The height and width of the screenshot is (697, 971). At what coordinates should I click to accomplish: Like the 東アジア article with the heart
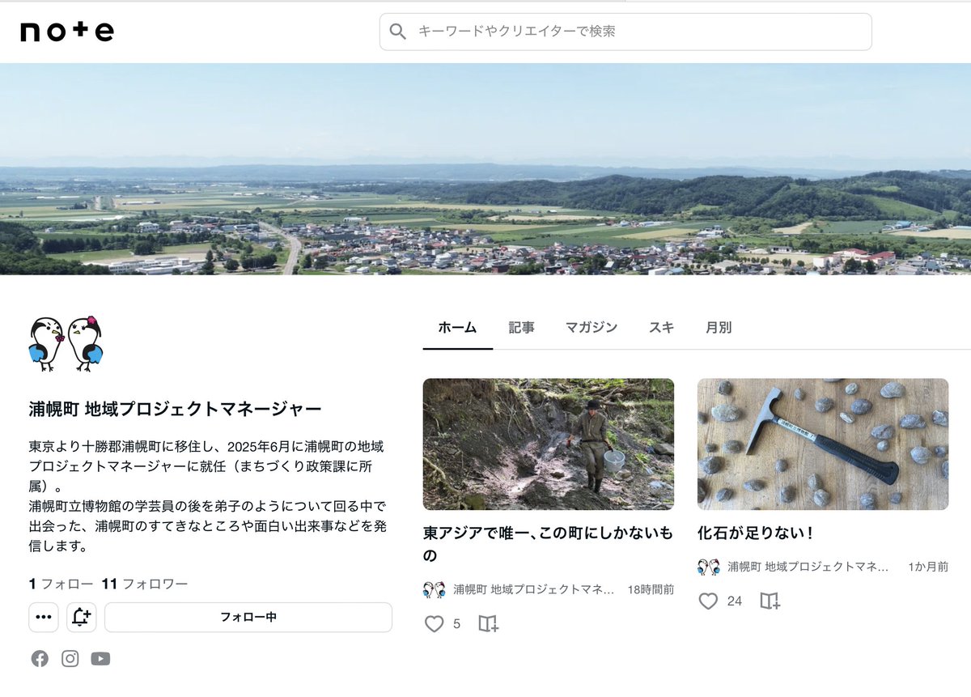(x=435, y=624)
